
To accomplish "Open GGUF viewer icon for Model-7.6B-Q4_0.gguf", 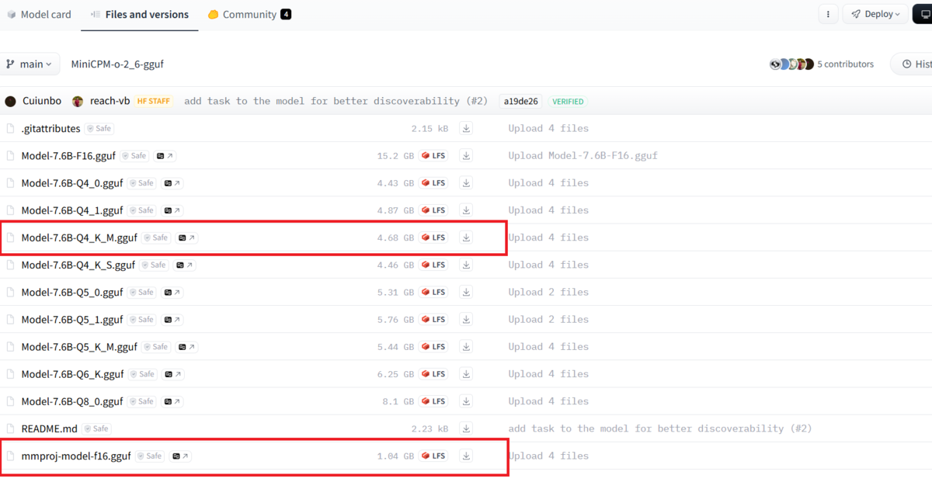I will (x=172, y=183).
